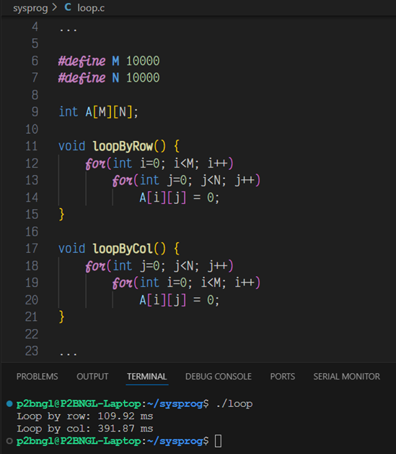Click the '#define M 10000' line
The image size is (396, 454).
pos(109,61)
